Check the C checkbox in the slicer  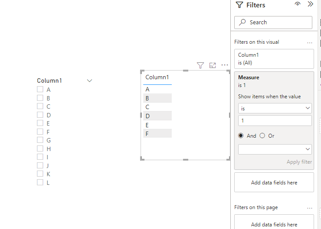[x=40, y=106]
